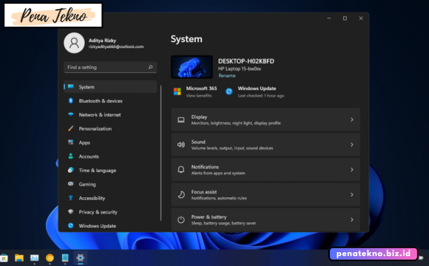Open Sound volume levels row
The width and height of the screenshot is (429, 266).
tap(265, 145)
